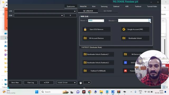Click the microphone icon in system tray
Image resolution: width=169 pixels, height=95 pixels.
point(135,92)
